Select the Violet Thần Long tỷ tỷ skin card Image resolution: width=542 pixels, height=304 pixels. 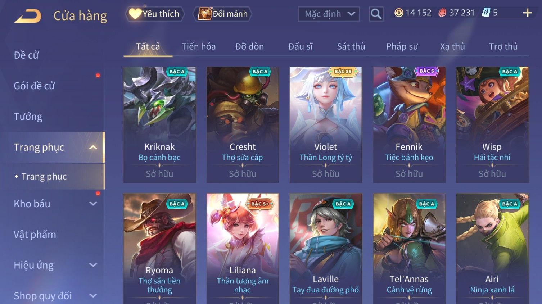pyautogui.click(x=326, y=125)
